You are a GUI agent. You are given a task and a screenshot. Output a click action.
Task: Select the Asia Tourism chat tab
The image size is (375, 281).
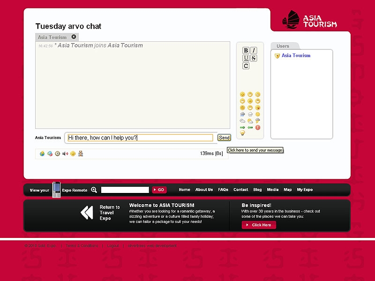(52, 37)
